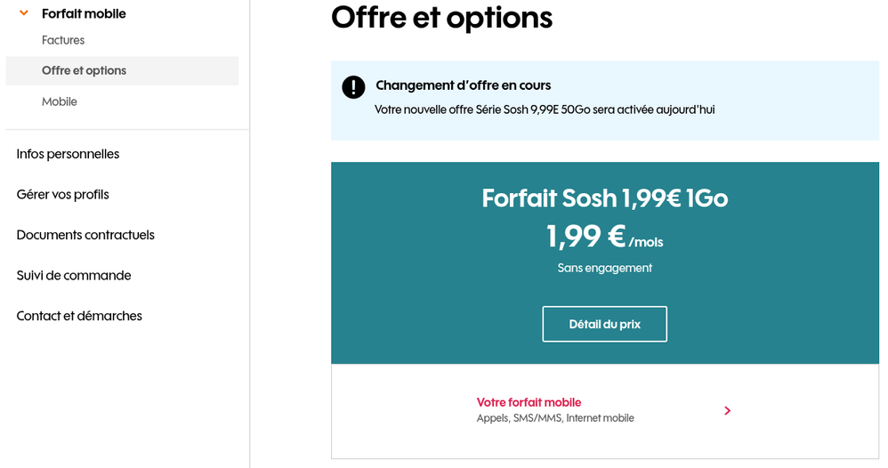Open Infos personnelles section
888x468 pixels.
click(68, 154)
